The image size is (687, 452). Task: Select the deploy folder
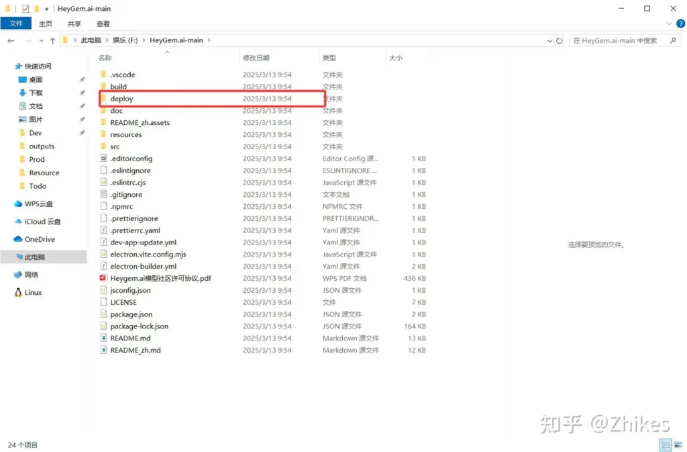point(122,99)
